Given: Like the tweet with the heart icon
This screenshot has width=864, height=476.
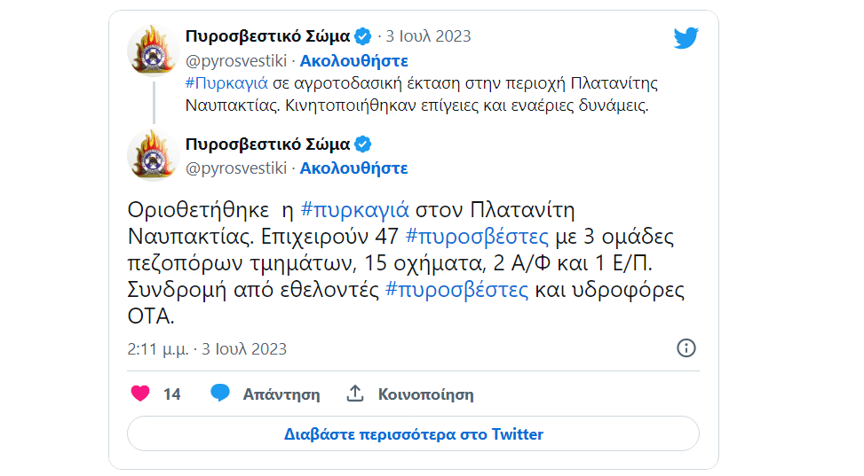Looking at the screenshot, I should (x=140, y=394).
